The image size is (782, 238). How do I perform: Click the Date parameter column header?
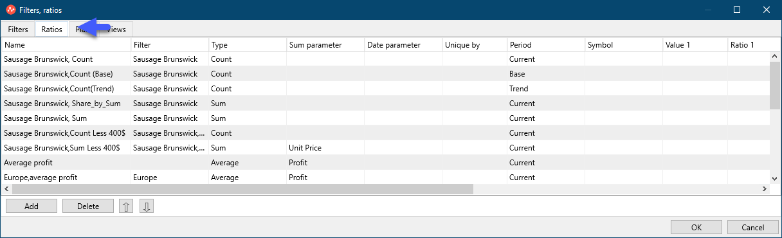tap(403, 45)
